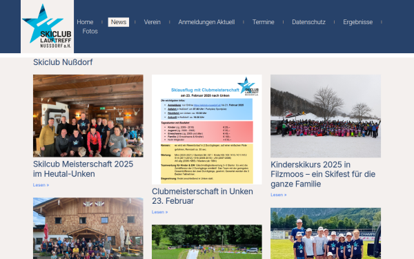
Task: Open the Home menu item
Action: point(85,22)
